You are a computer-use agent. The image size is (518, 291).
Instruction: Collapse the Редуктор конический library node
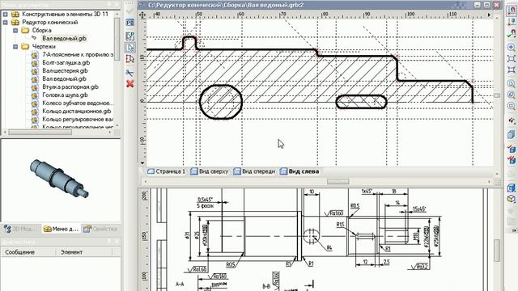pyautogui.click(x=6, y=22)
